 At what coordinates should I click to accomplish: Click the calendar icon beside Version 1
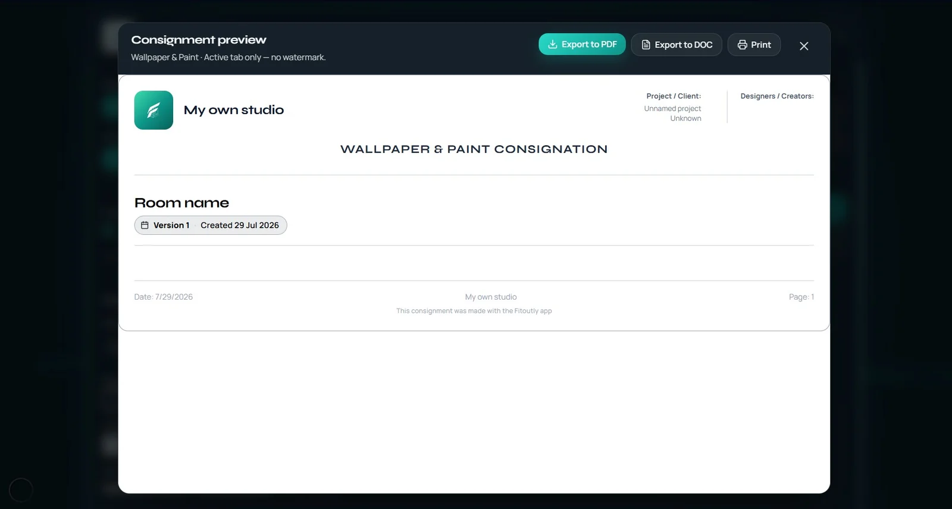(145, 225)
